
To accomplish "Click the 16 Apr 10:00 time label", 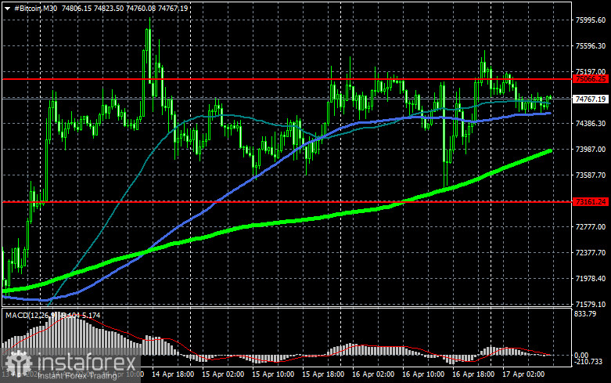I will (x=423, y=374).
